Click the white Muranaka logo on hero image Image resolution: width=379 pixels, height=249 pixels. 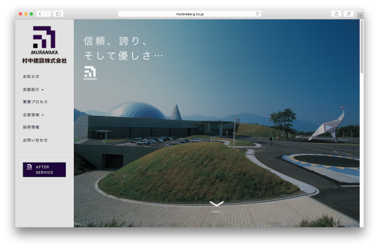pos(90,73)
